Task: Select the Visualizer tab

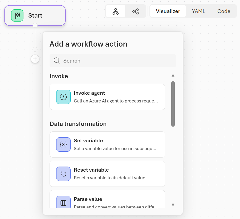Action: pos(168,11)
